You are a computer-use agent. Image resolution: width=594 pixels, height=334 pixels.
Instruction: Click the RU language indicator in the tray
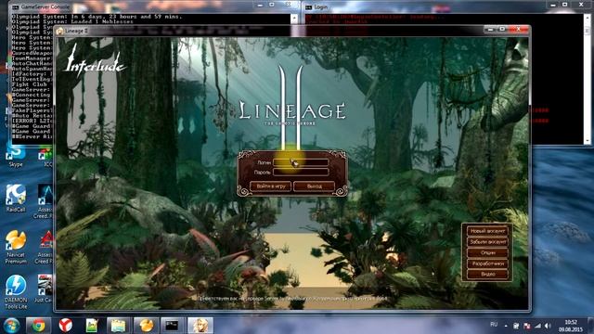coord(494,325)
